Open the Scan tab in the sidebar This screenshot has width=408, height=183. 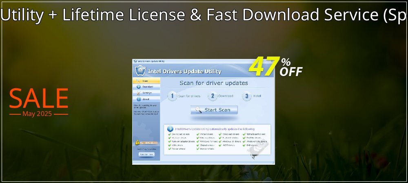coord(146,81)
